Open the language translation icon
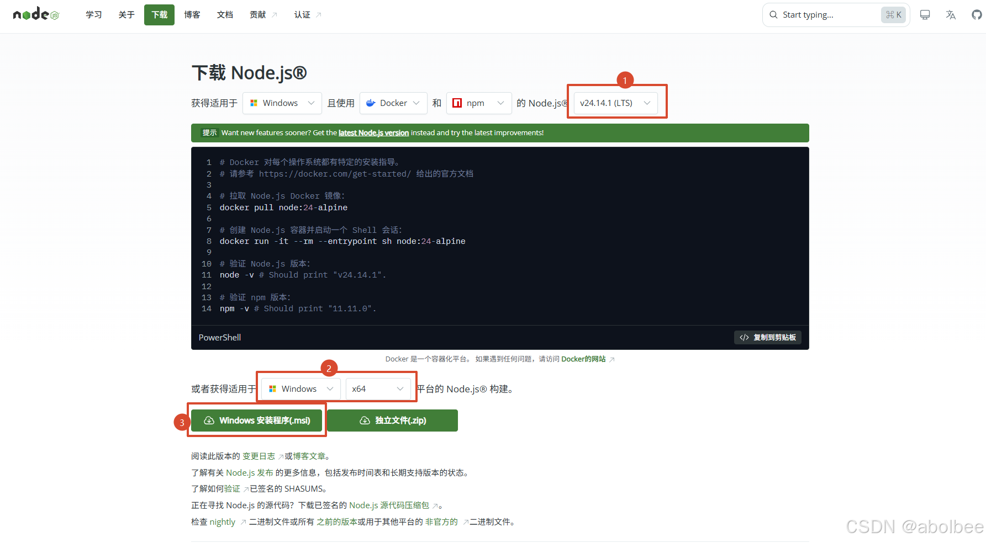The height and width of the screenshot is (543, 986). [951, 15]
